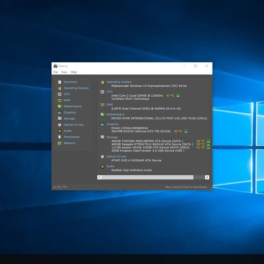
Task: Click the Graphics icon in summary pane
Action: (102, 124)
